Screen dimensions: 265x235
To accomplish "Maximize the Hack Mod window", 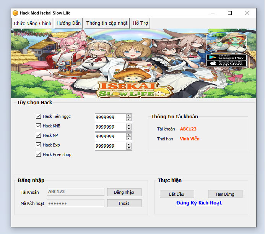I will pyautogui.click(x=230, y=13).
